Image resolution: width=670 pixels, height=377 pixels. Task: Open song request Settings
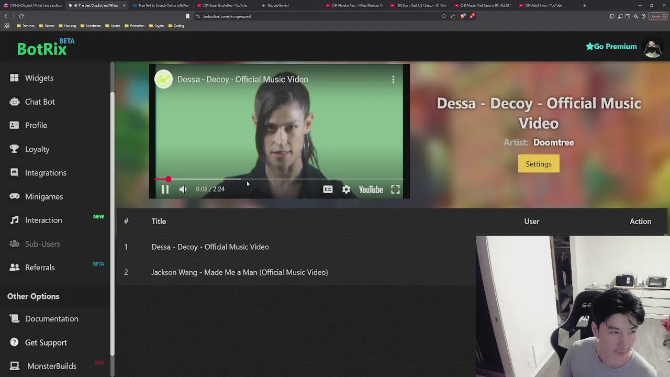(x=539, y=164)
